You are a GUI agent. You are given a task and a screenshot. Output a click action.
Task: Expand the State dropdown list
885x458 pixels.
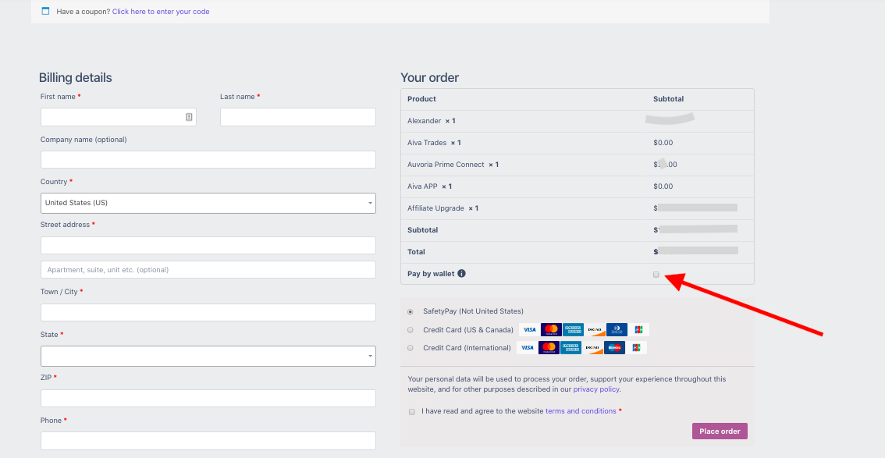click(208, 356)
